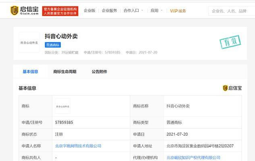
Task: Click the 商标状态 value 注册
Action: coord(59,134)
